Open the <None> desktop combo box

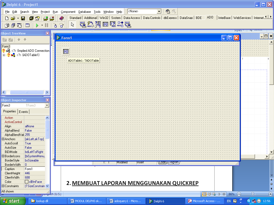pyautogui.click(x=144, y=11)
